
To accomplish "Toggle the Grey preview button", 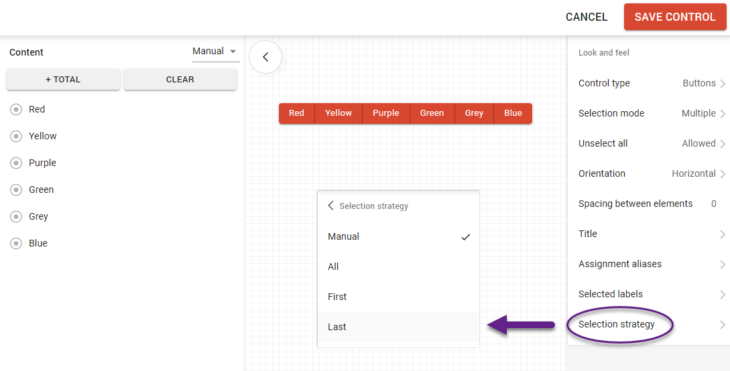I will tap(474, 113).
